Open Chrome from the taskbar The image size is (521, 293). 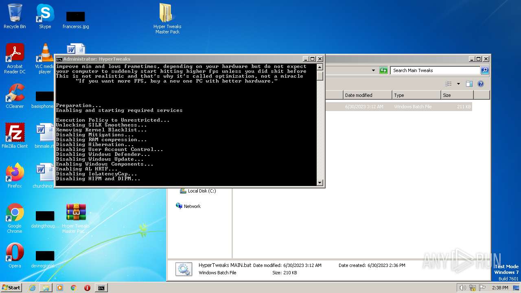74,288
